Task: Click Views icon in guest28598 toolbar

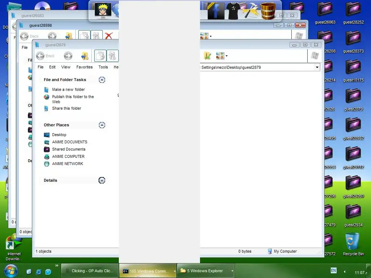Action: (x=204, y=36)
